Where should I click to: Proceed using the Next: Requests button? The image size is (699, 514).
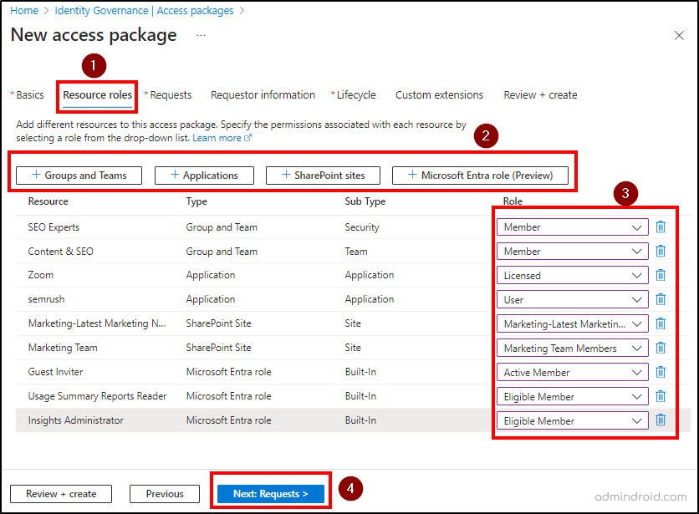pyautogui.click(x=270, y=493)
